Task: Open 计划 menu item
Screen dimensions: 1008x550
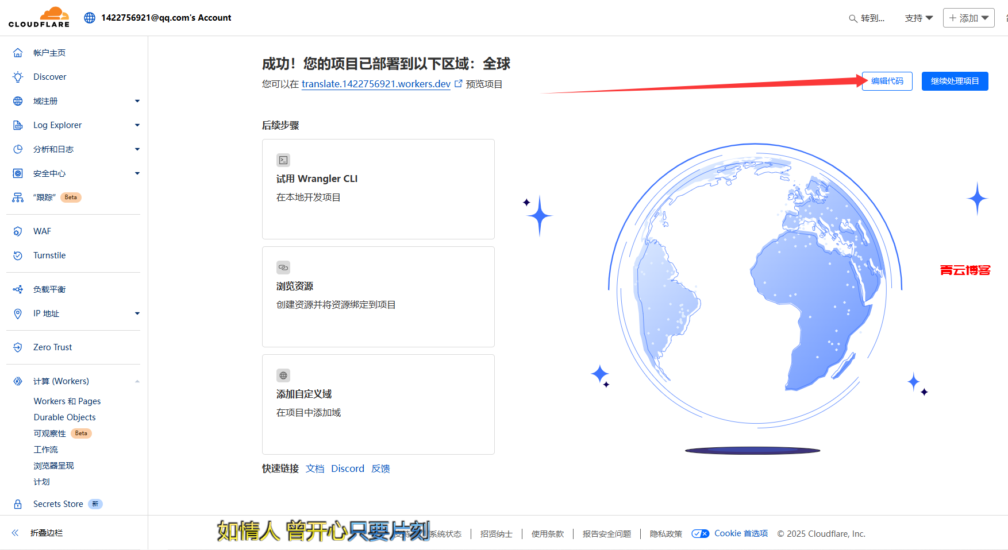Action: pos(42,482)
